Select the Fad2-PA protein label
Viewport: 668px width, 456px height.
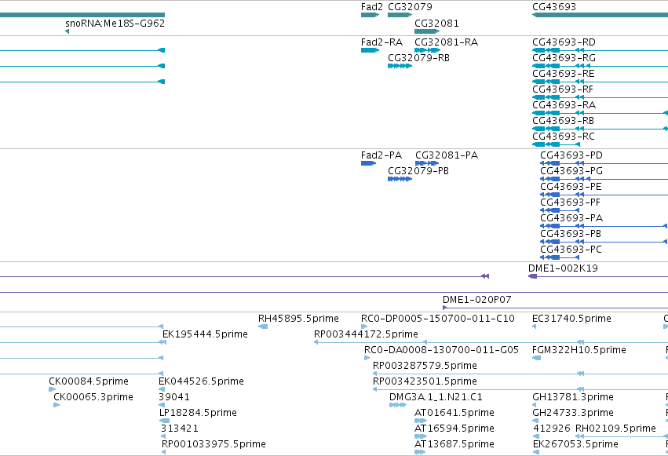point(381,155)
